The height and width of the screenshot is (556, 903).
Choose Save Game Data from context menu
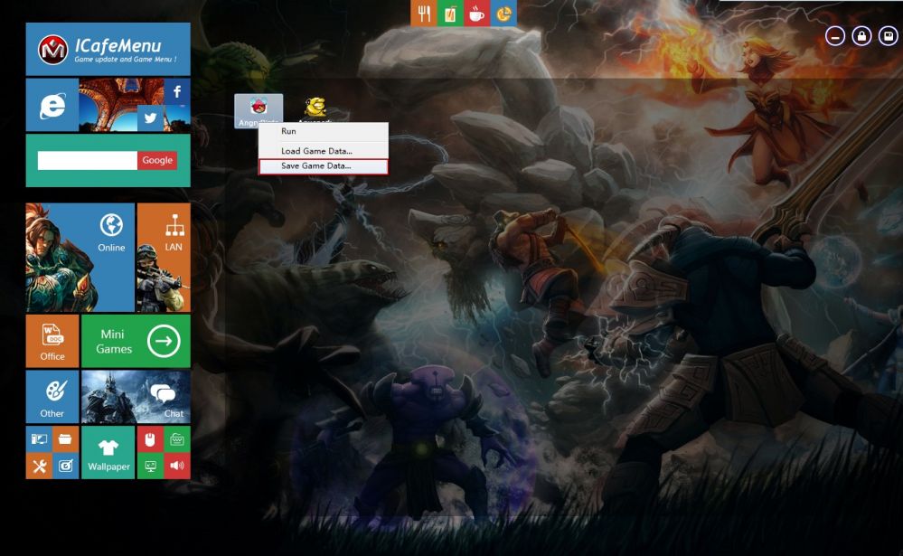coord(323,166)
